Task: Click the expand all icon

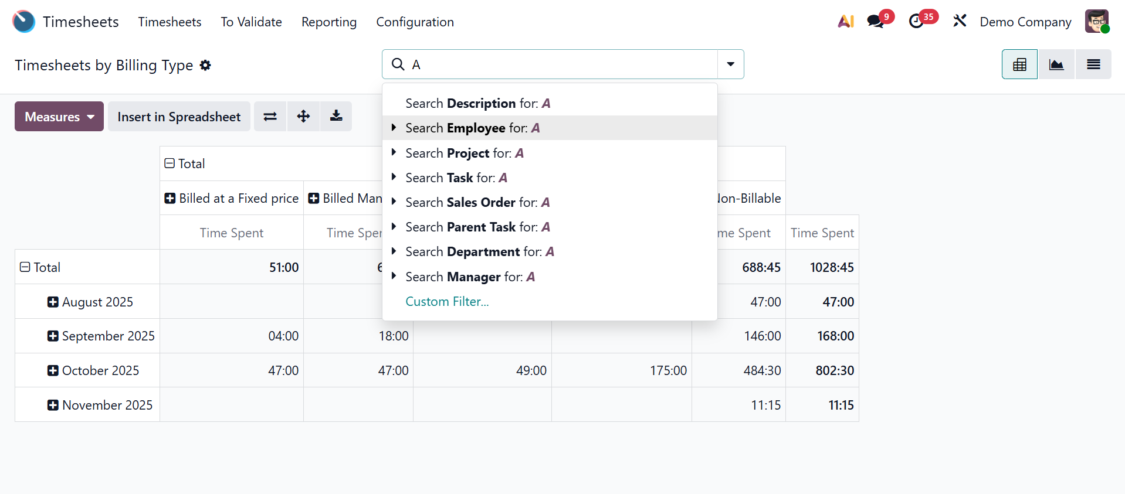Action: [x=303, y=117]
